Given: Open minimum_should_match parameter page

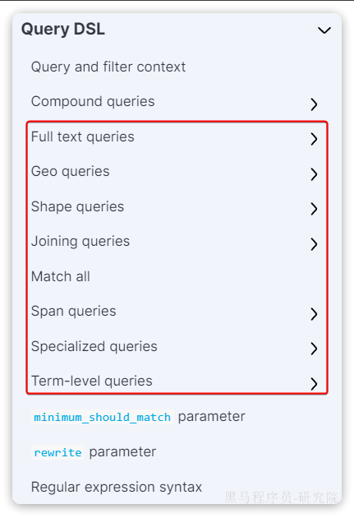Looking at the screenshot, I should click(138, 417).
